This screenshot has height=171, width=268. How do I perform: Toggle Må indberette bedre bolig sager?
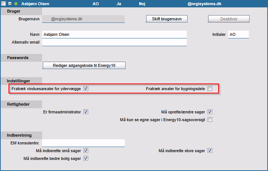(86, 158)
